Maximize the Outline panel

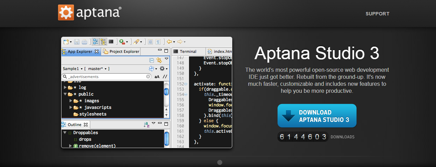click(166, 124)
